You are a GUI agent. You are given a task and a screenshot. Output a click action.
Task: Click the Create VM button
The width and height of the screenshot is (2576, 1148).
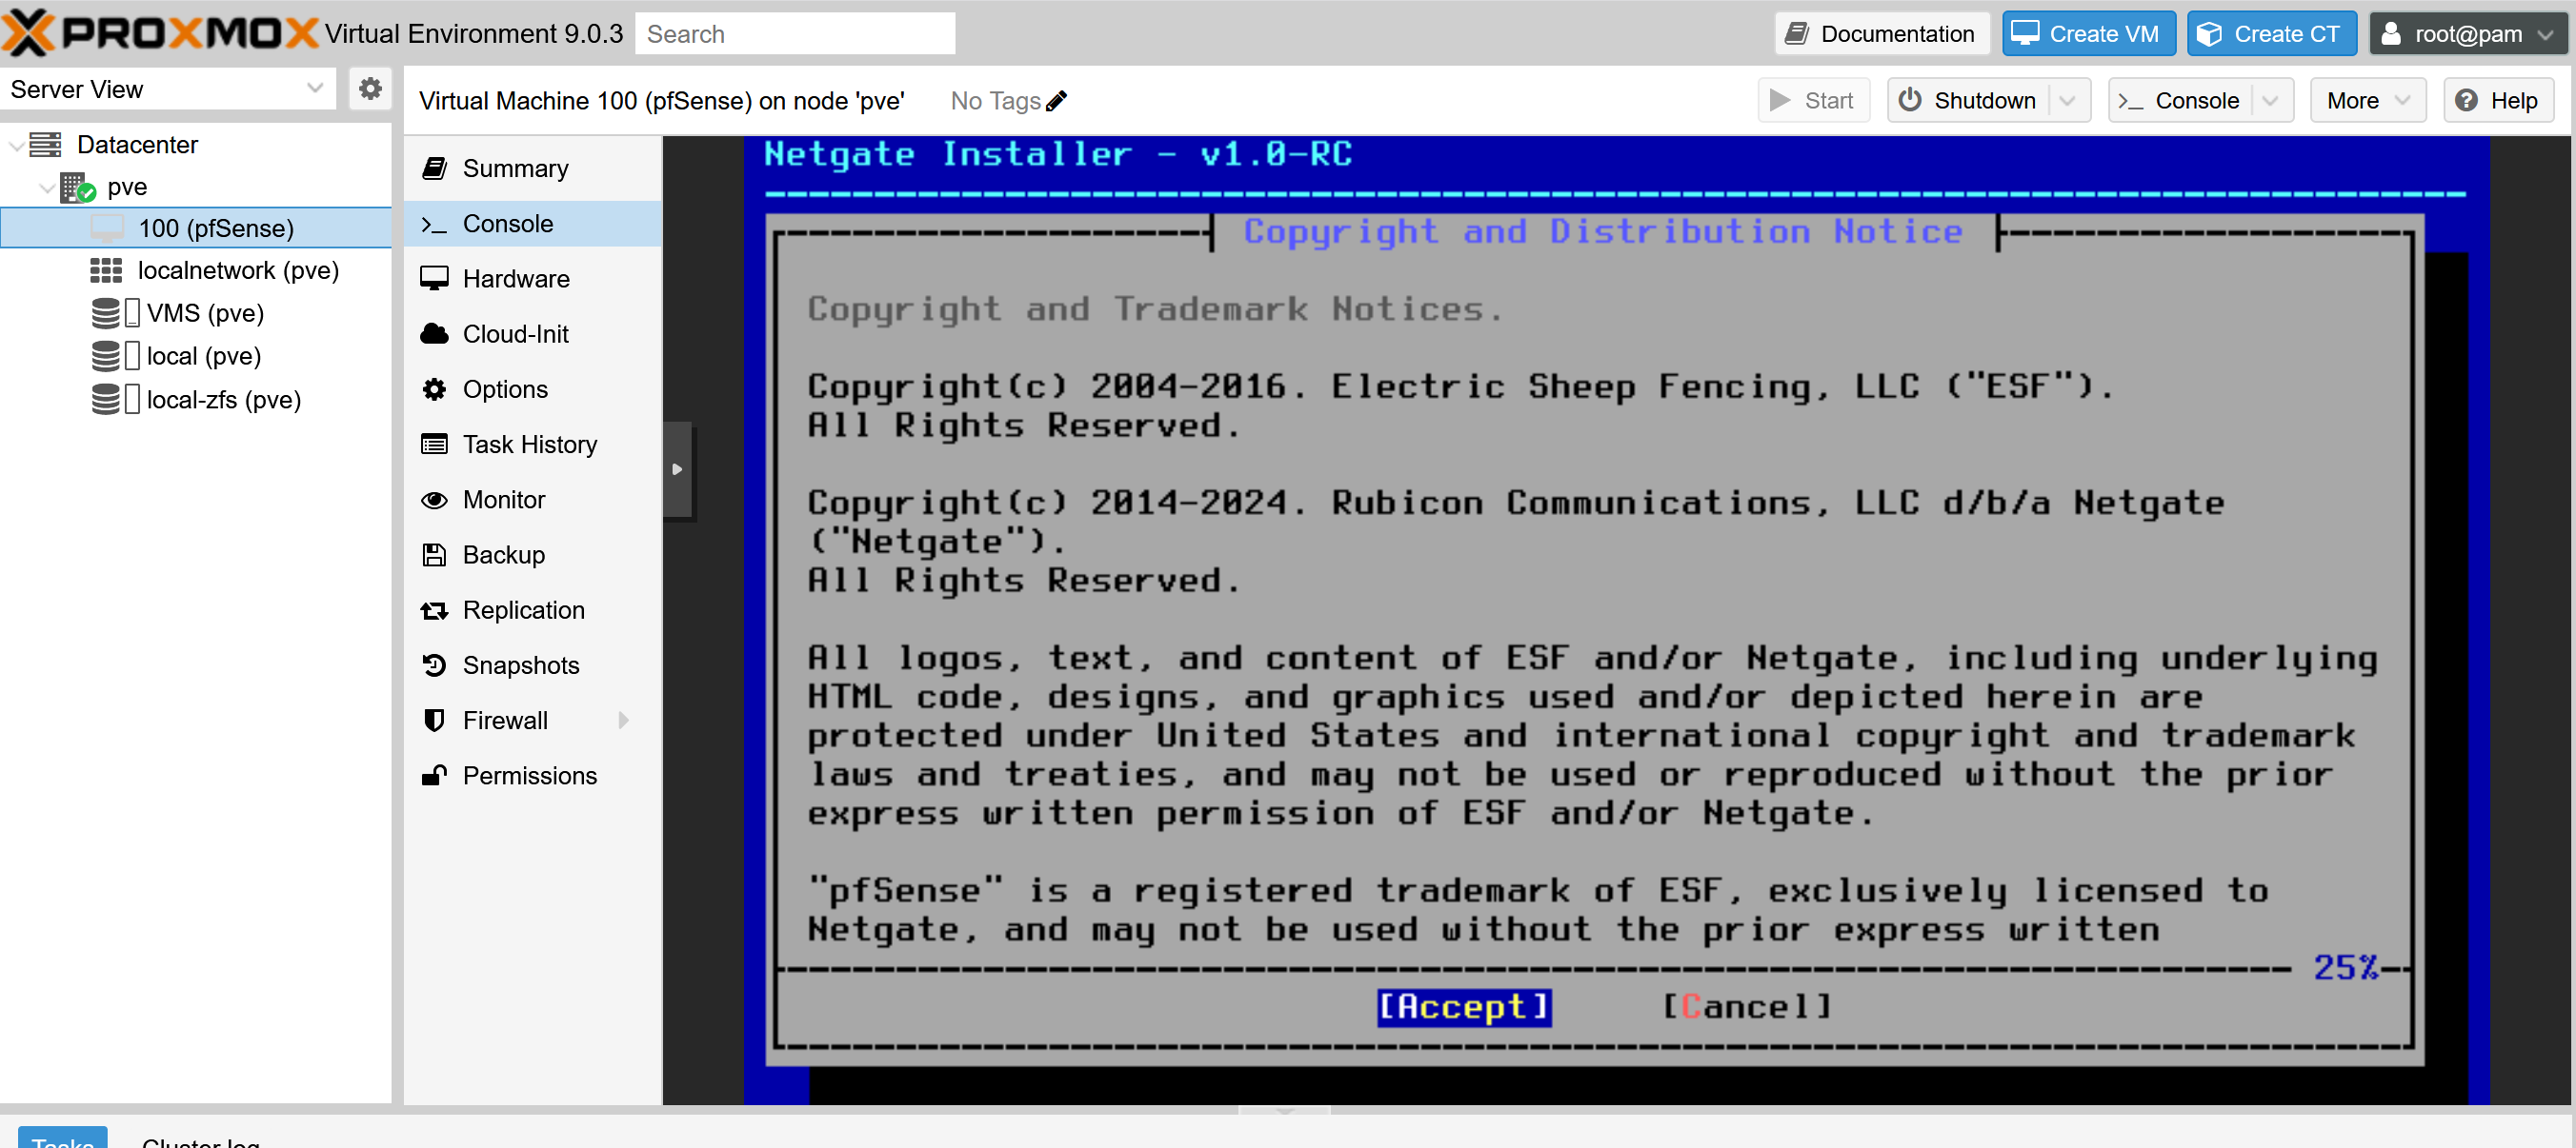2089,33
